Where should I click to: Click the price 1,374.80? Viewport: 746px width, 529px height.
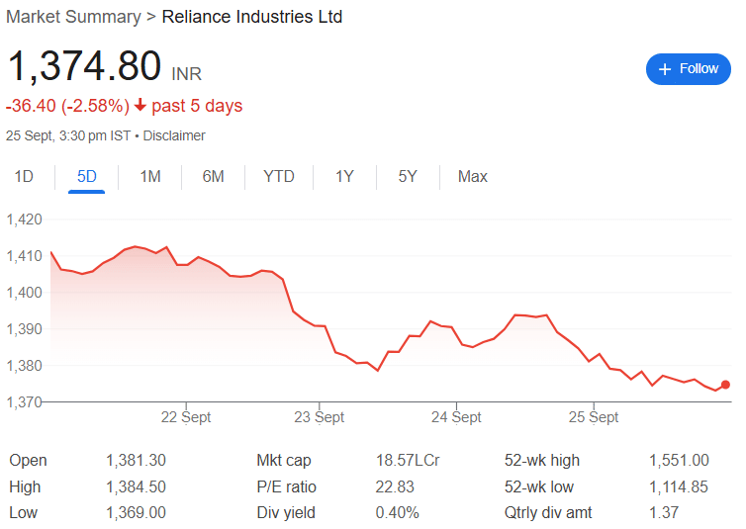pos(84,66)
